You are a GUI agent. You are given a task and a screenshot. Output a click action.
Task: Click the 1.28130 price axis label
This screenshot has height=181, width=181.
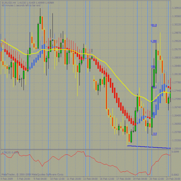pyautogui.click(x=176, y=74)
